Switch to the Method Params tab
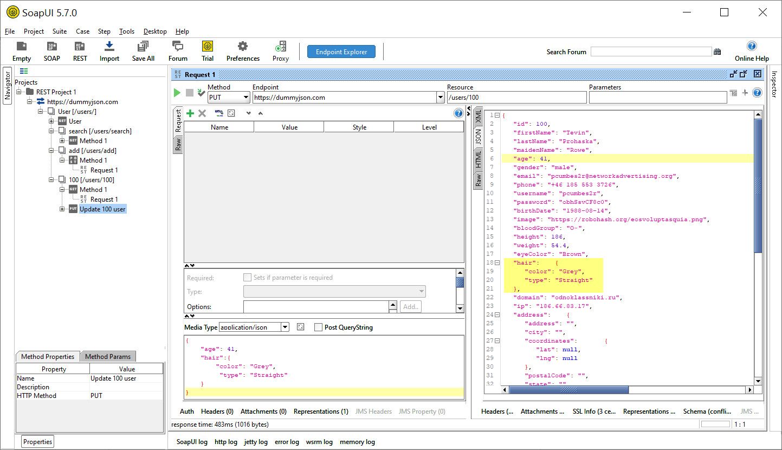The width and height of the screenshot is (782, 450). [x=108, y=357]
